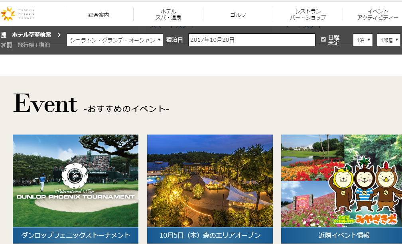Click the chevron arrow after ホテル空室検索
Image resolution: width=402 pixels, height=244 pixels.
click(x=59, y=35)
